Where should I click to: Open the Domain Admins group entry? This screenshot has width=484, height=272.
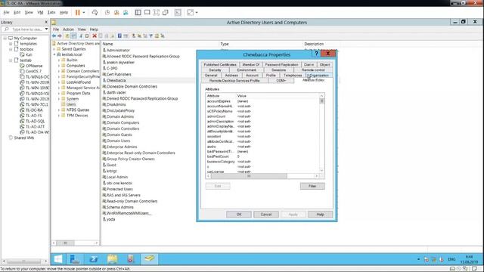click(x=118, y=116)
